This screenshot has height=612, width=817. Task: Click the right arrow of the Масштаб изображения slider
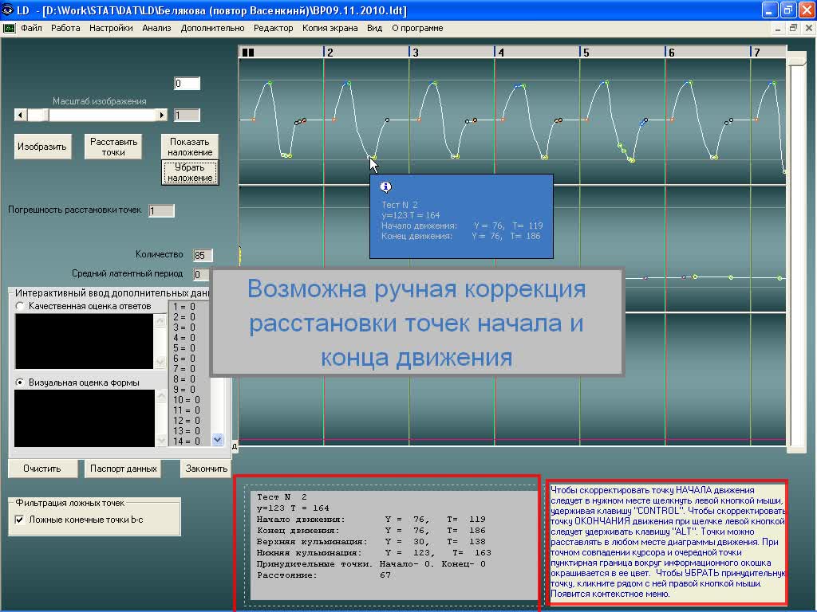(161, 115)
